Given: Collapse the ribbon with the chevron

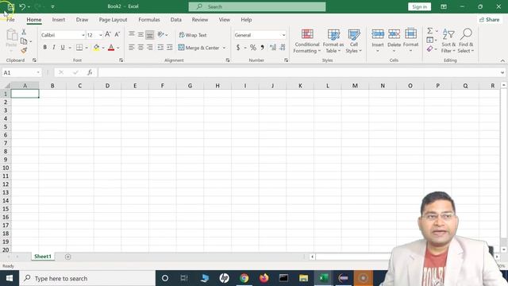Looking at the screenshot, I should coord(502,60).
